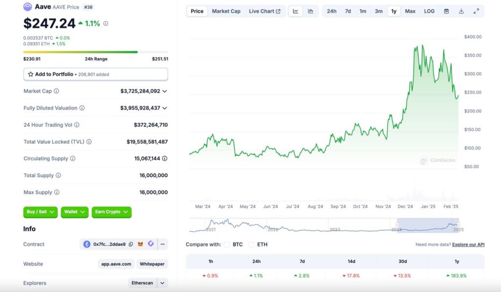Show Total Supply info icon
The width and height of the screenshot is (501, 292).
pos(59,175)
